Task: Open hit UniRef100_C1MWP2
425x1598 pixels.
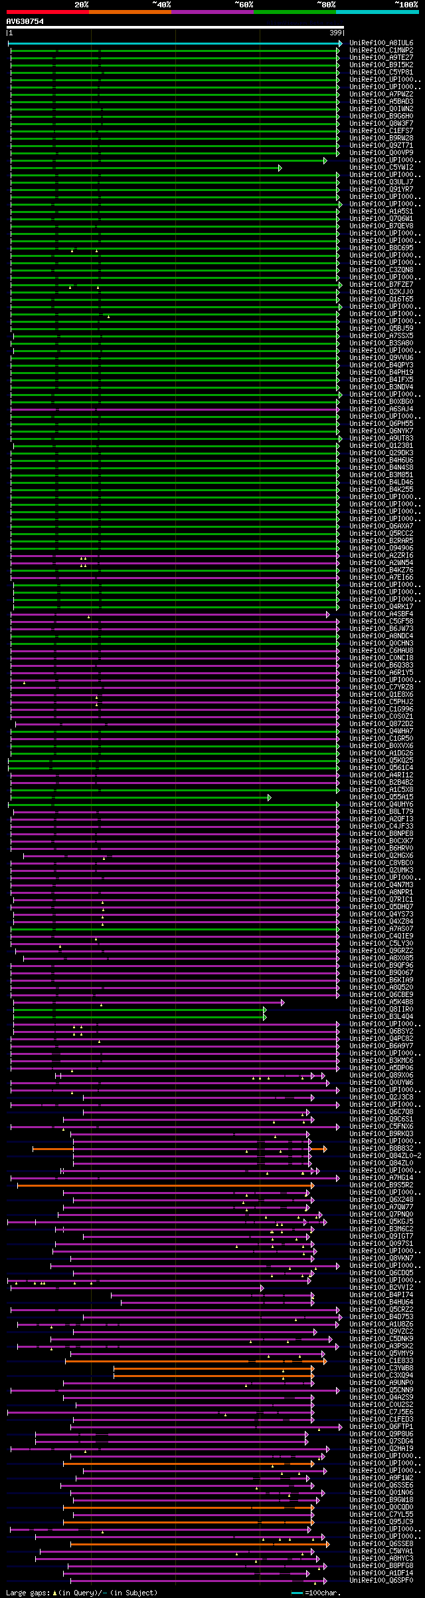Action: click(381, 50)
